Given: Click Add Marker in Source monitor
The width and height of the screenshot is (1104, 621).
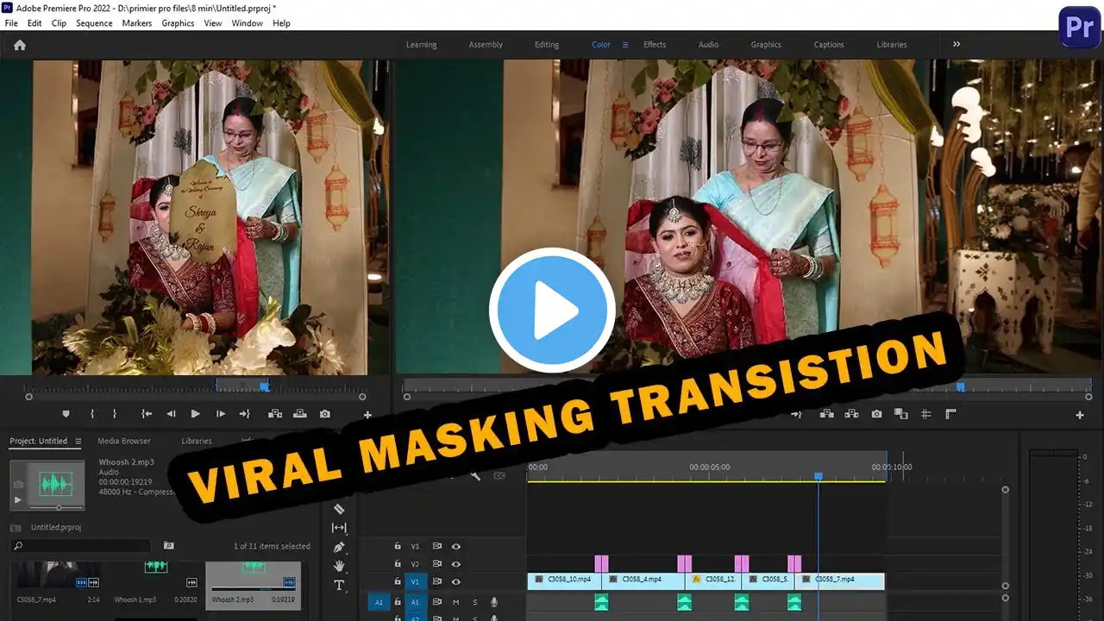Looking at the screenshot, I should pos(66,414).
